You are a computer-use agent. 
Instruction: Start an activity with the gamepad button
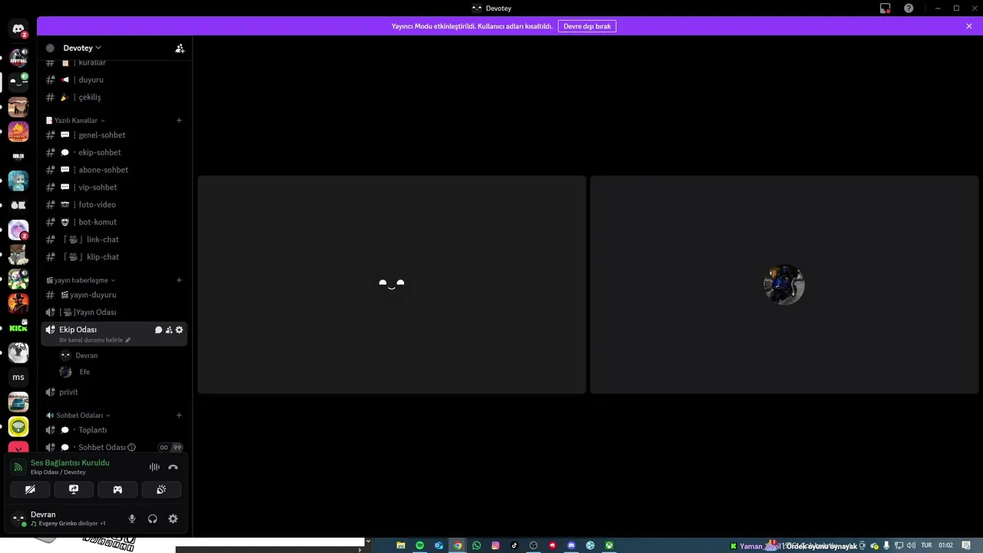(117, 489)
